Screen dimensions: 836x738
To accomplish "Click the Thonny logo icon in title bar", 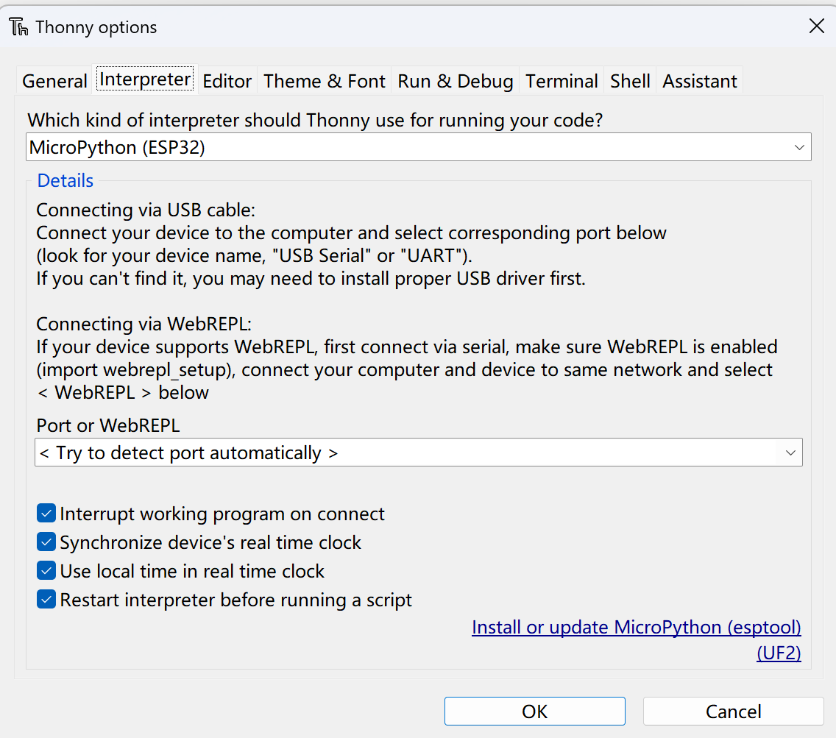I will tap(19, 27).
